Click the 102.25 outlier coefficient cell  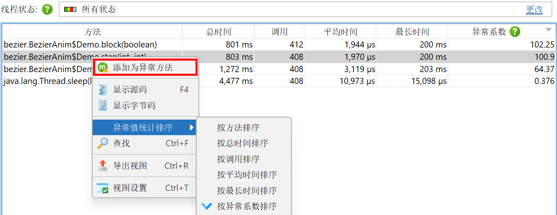click(x=502, y=45)
